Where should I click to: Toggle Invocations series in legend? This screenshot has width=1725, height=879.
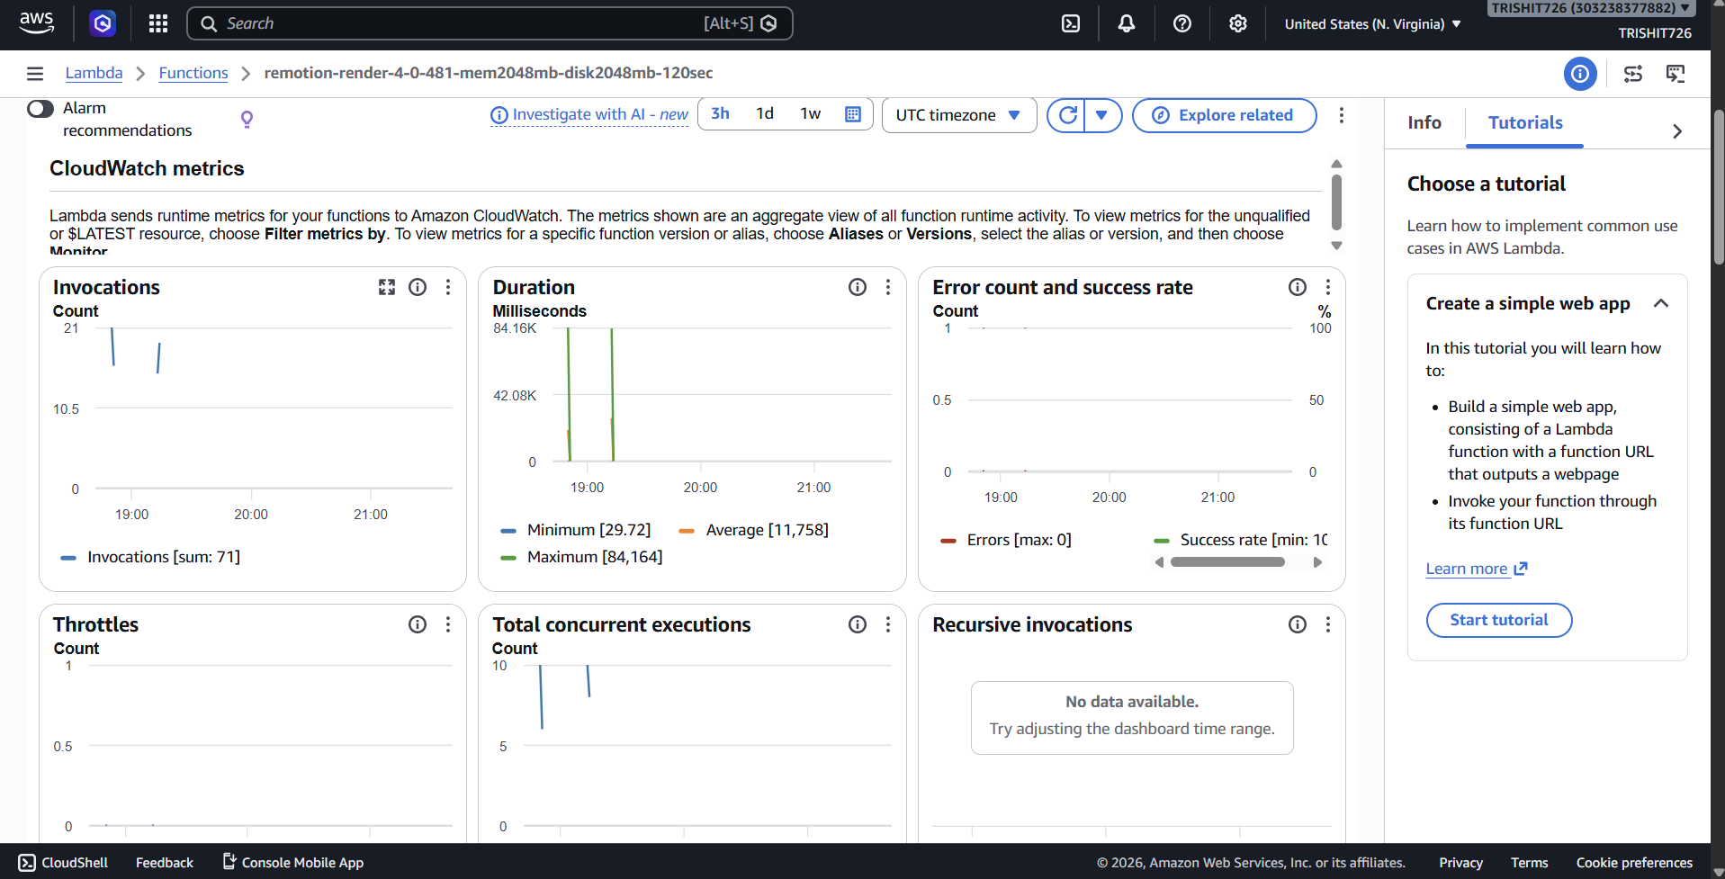[x=150, y=557]
